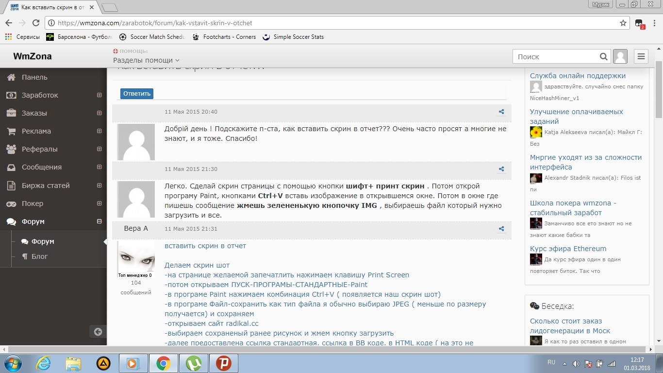
Task: Open Сколько стоит заказ лидогенерации topic
Action: 570,326
